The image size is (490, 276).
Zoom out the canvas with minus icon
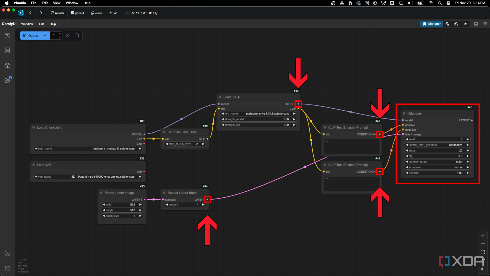point(483,244)
